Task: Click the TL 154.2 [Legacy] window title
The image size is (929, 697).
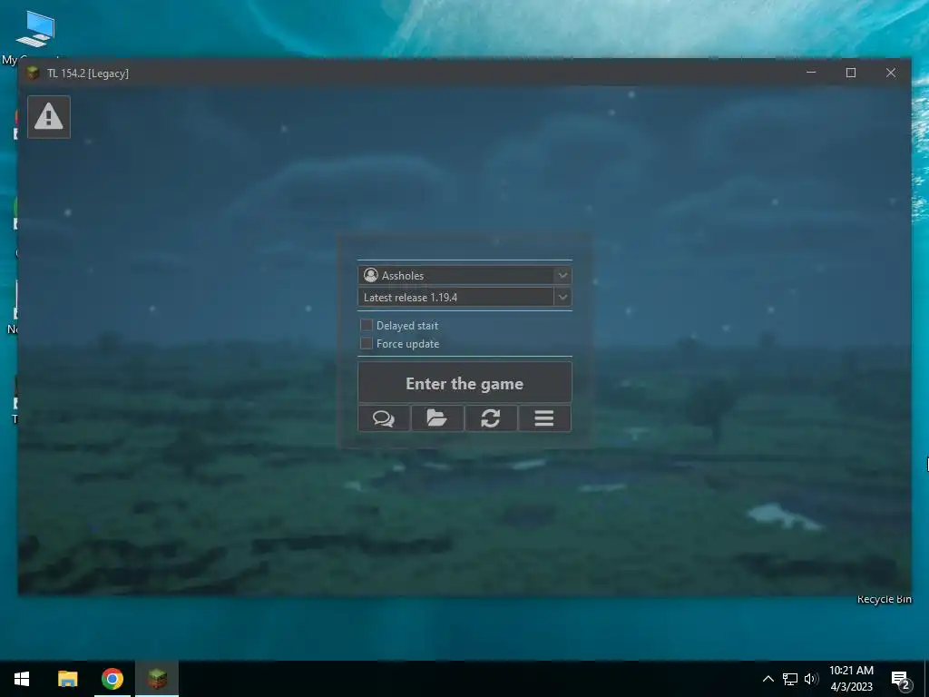Action: [x=88, y=74]
